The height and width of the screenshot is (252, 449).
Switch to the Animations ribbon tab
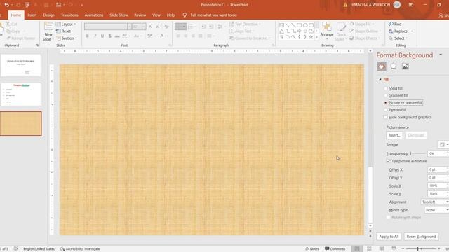(x=94, y=15)
